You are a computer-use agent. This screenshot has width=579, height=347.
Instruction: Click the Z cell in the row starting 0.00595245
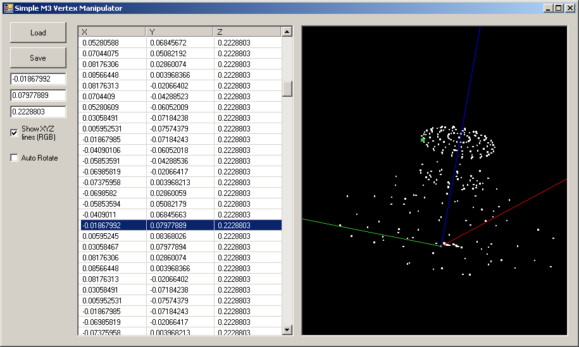click(248, 236)
